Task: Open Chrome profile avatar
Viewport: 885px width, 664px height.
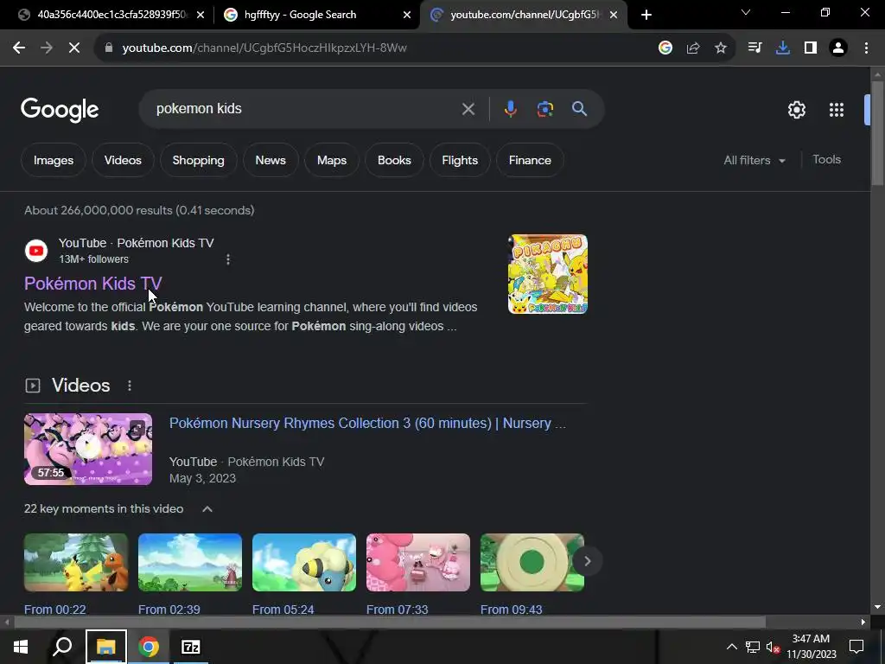Action: (838, 48)
